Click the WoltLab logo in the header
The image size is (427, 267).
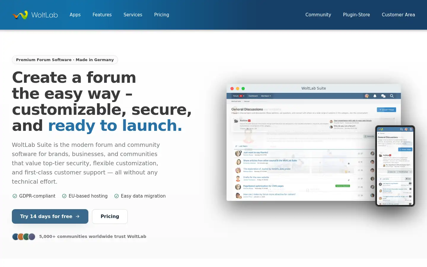coord(35,15)
